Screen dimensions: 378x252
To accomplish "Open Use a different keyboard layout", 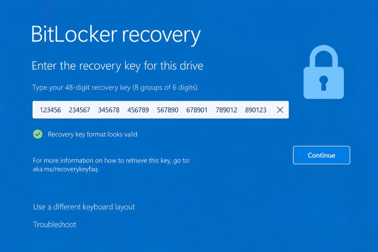I will 84,207.
